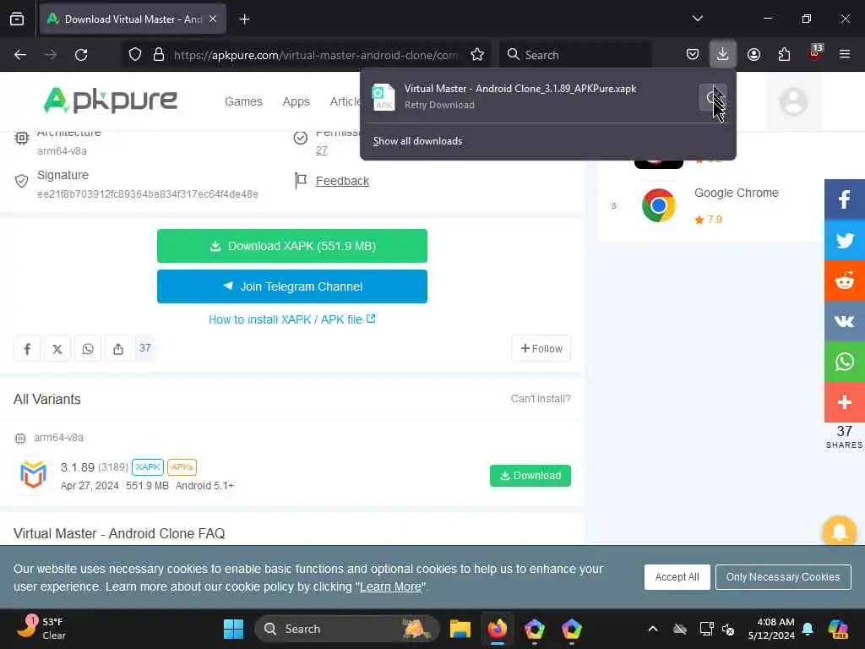Share via WhatsApp green sidebar button

845,362
